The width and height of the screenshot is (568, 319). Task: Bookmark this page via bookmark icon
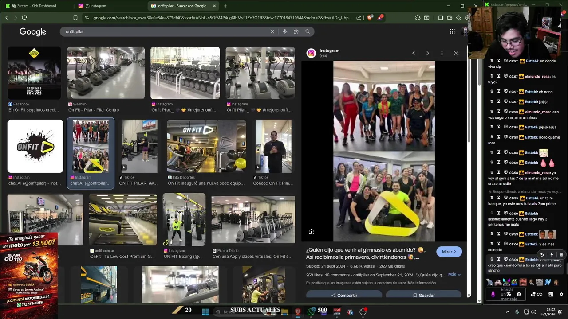pos(75,18)
